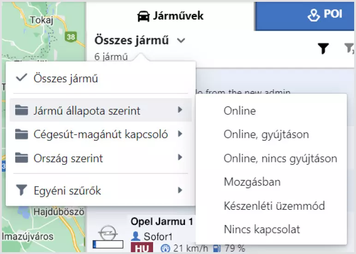Open Egyéni szűrők submenu
Screen dimensions: 356x254
(x=101, y=190)
